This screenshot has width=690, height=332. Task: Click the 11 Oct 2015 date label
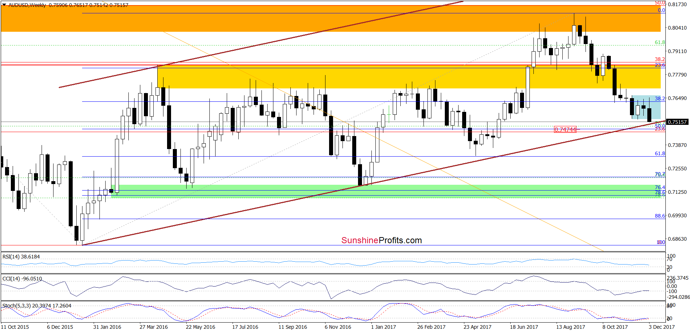point(15,327)
